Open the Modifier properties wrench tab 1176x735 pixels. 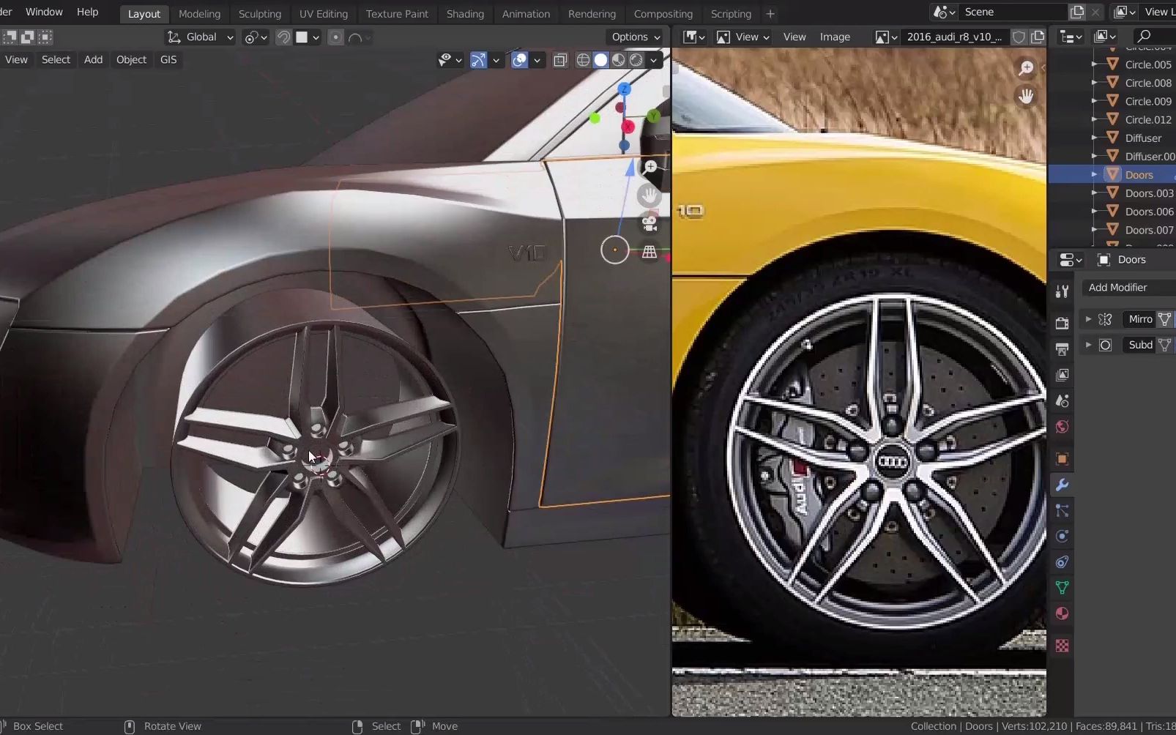(1062, 485)
